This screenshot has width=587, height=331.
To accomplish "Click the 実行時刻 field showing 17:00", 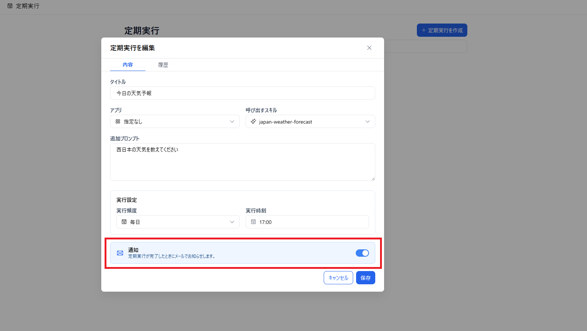I will point(307,222).
